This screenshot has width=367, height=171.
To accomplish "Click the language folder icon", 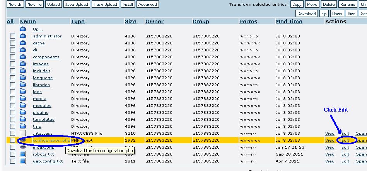I will [x=23, y=78].
